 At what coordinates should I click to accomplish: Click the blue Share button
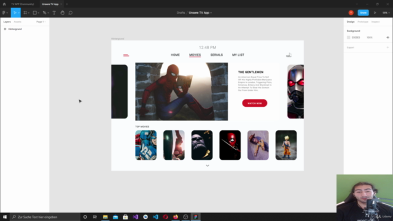click(x=363, y=13)
